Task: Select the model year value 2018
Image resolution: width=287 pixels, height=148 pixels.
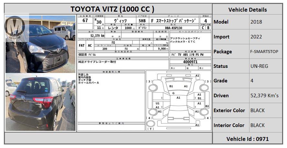Action: 256,22
